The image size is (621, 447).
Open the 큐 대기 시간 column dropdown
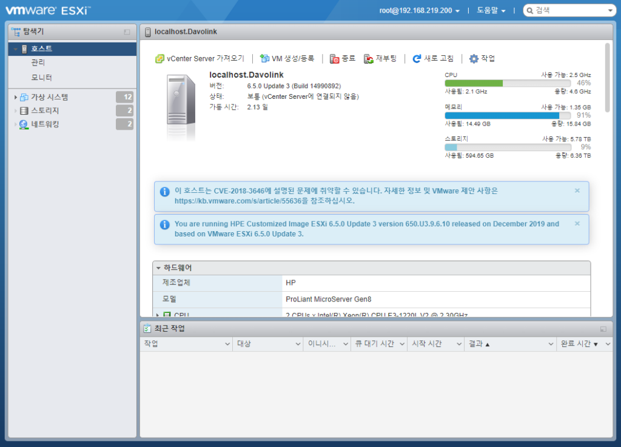tap(402, 344)
